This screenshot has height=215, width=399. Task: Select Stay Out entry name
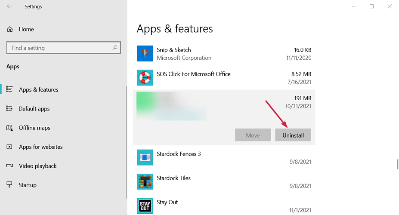click(x=167, y=202)
